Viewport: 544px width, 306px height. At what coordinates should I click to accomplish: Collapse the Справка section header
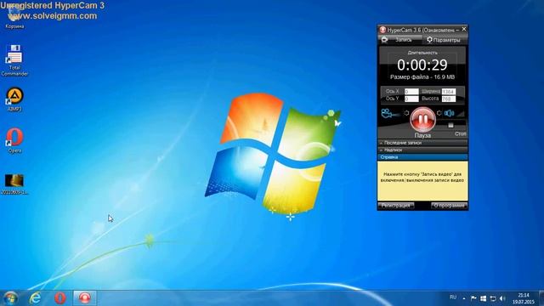(422, 157)
